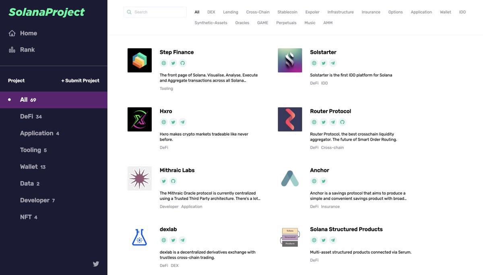The image size is (483, 275).
Task: Open Solana Structured Products Telegram icon
Action: pyautogui.click(x=333, y=240)
